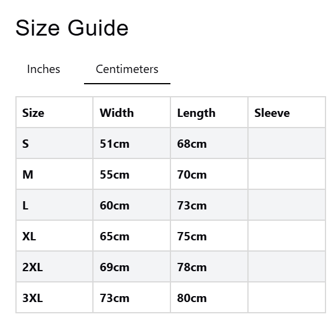Click the 69cm width cell

pyautogui.click(x=131, y=267)
